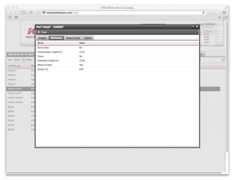Click the browser Forward arrow button
Screen dimensions: 235x180
click(16, 13)
